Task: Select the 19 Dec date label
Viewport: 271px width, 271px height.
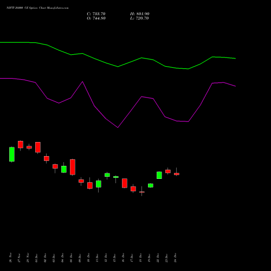Action: click(x=149, y=257)
